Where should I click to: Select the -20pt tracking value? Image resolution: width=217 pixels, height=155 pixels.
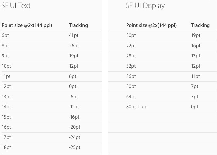pos(75,127)
